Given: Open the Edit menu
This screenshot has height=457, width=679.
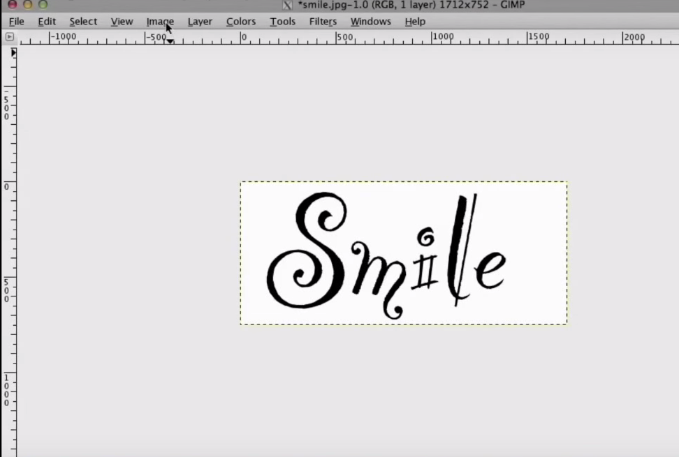Looking at the screenshot, I should pos(46,22).
